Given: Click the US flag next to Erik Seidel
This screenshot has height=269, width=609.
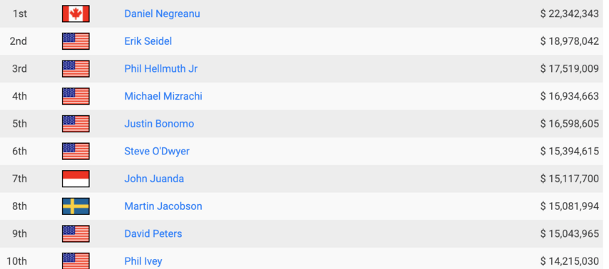Looking at the screenshot, I should coord(76,41).
